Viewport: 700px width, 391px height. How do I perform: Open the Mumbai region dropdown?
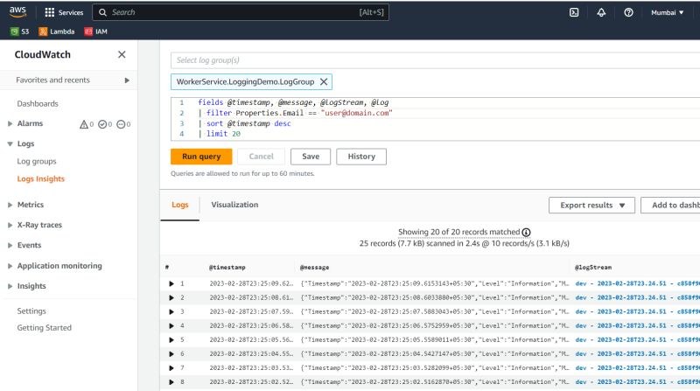click(x=667, y=12)
